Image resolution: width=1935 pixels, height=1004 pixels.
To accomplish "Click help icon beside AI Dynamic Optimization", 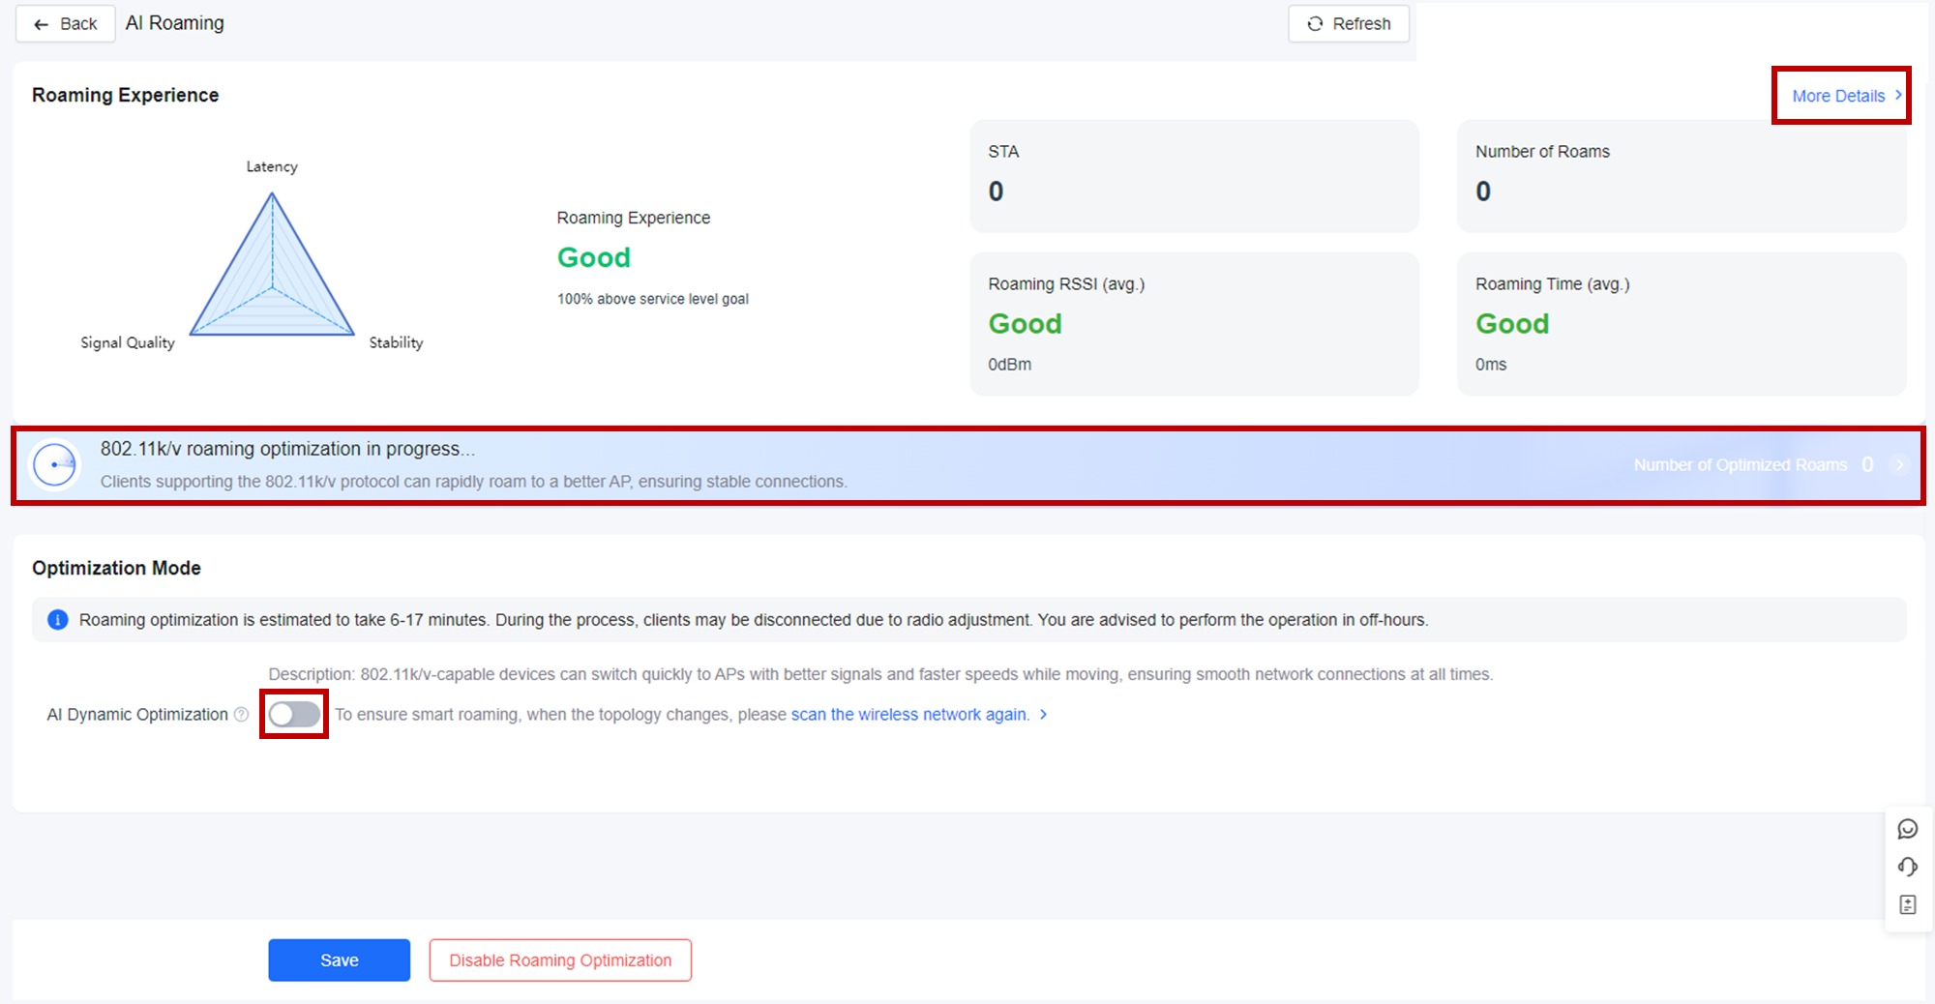I will (242, 715).
